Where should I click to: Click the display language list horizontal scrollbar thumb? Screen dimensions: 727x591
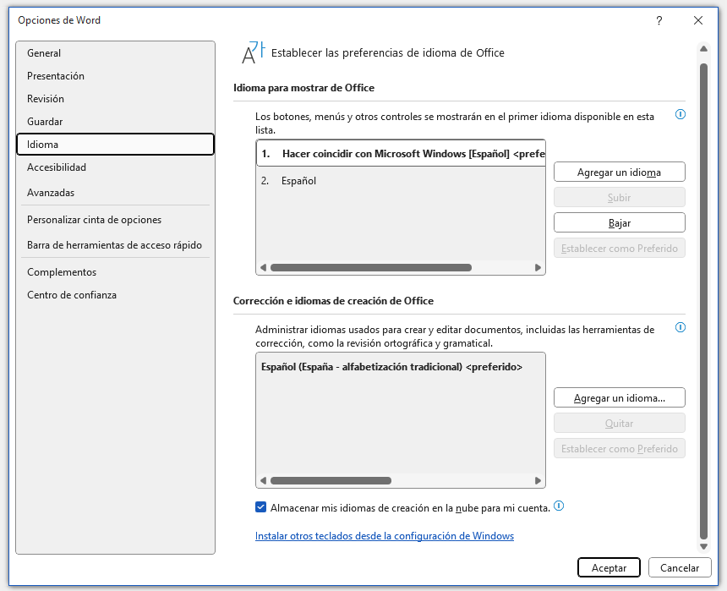[x=371, y=268]
